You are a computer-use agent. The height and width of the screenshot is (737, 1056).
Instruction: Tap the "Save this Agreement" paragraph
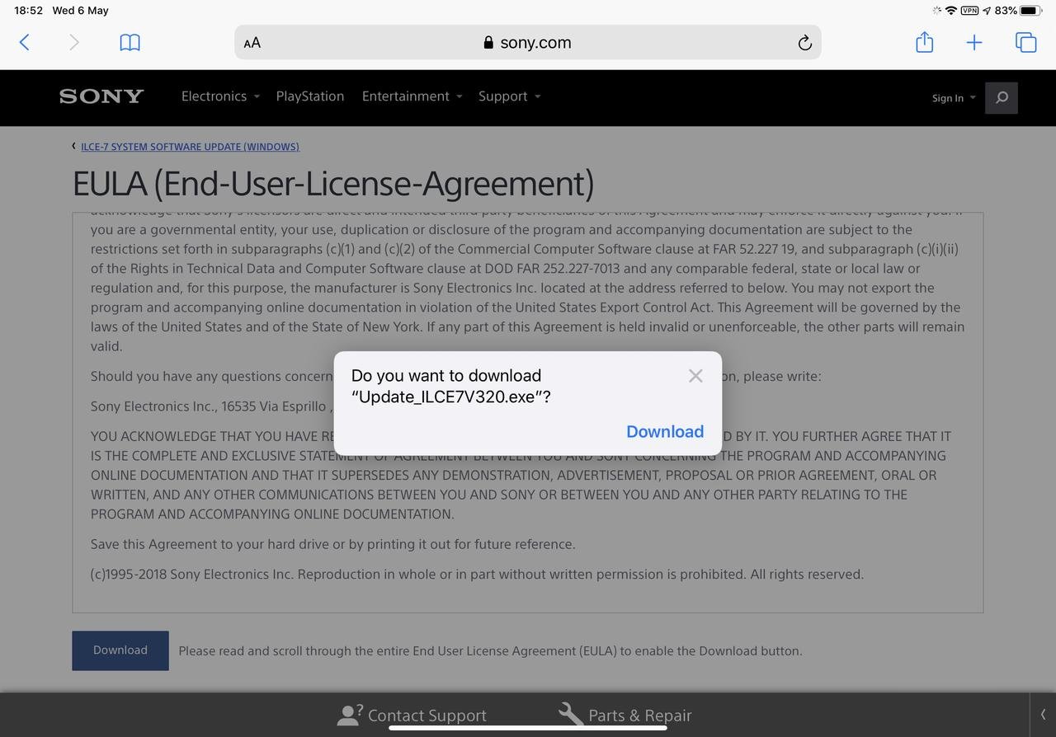pos(333,544)
